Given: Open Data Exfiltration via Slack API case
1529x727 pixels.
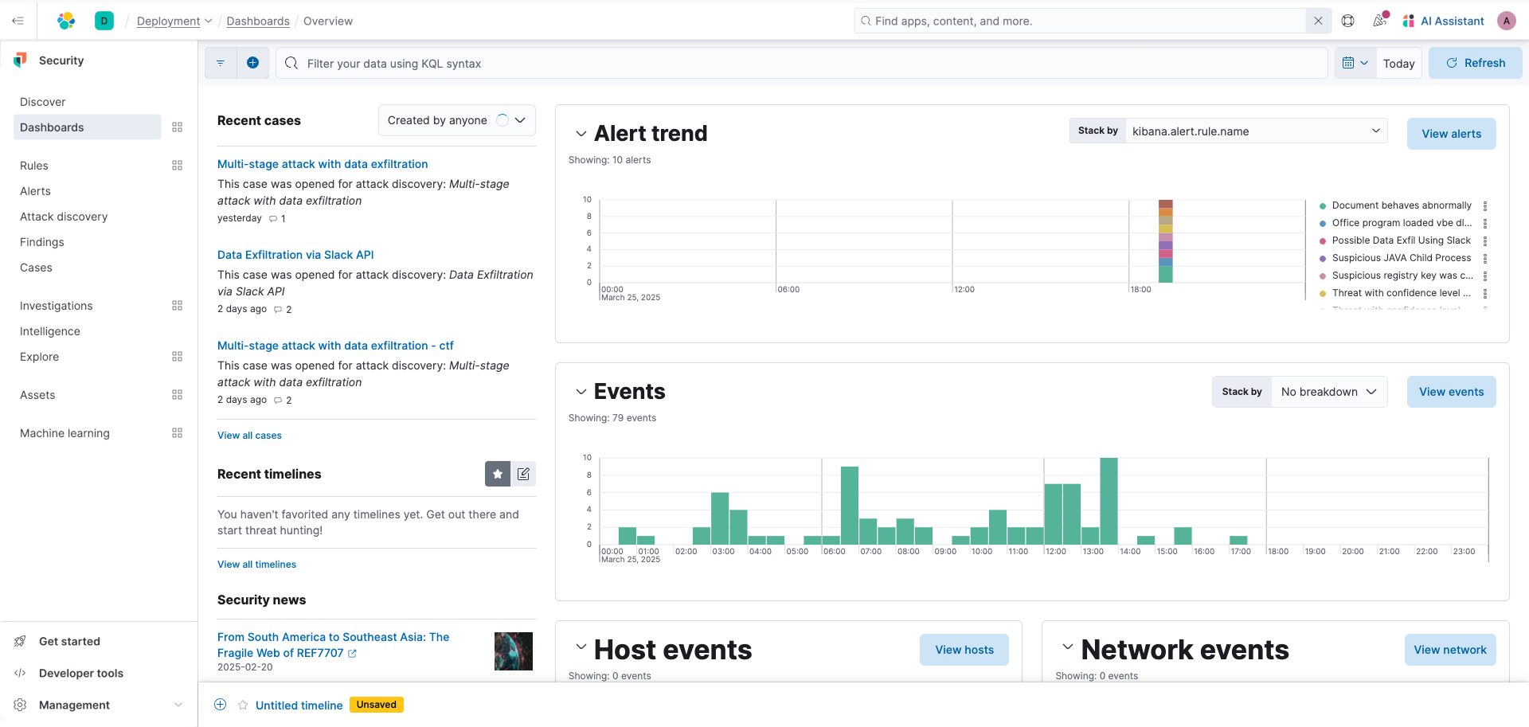Looking at the screenshot, I should click(x=295, y=255).
